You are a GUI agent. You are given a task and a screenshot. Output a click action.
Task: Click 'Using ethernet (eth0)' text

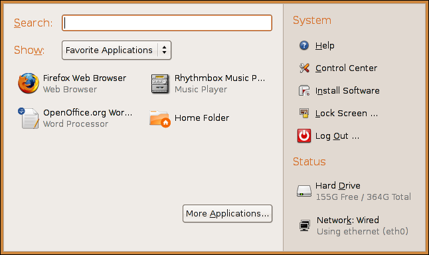(x=363, y=232)
